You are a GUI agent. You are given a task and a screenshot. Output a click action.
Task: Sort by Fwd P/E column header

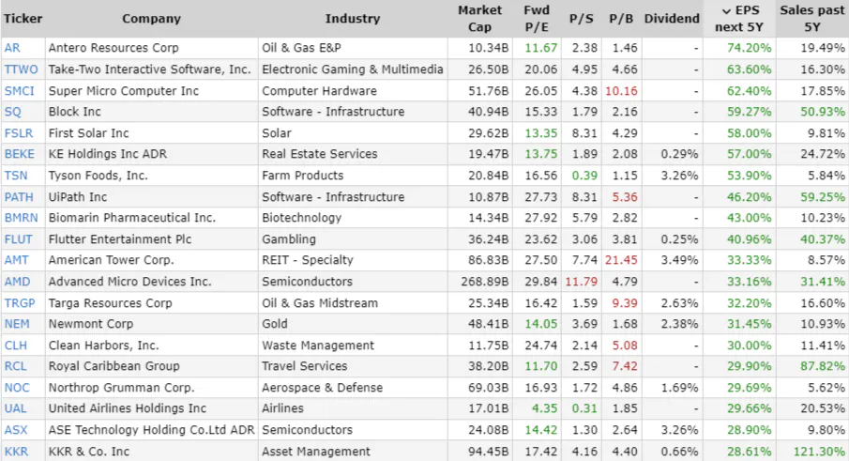[537, 19]
